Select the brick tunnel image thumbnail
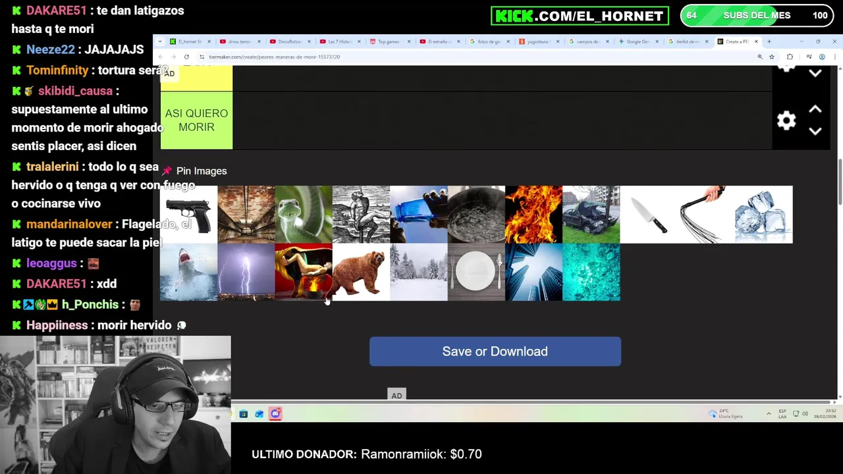Image resolution: width=843 pixels, height=474 pixels. [x=246, y=215]
